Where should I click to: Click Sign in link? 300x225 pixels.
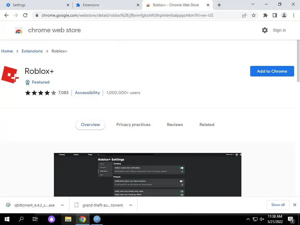click(279, 30)
